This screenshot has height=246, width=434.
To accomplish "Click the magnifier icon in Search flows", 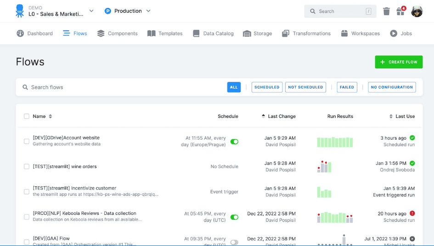I will click(x=25, y=87).
